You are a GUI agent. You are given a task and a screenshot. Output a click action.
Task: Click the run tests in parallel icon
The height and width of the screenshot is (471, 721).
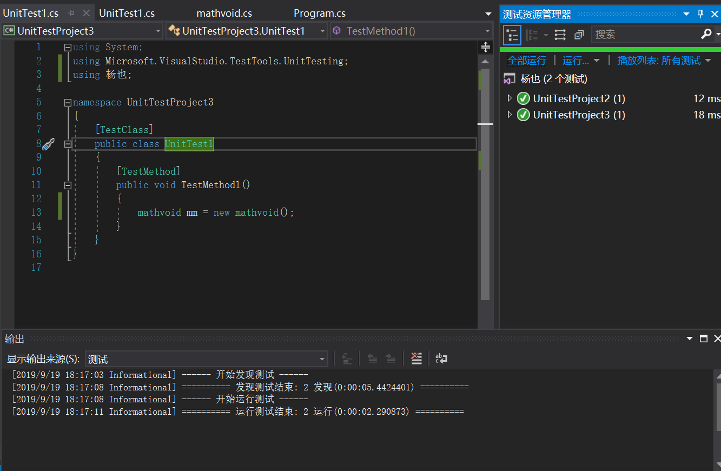(560, 35)
